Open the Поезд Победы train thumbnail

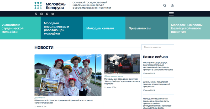[x=122, y=64]
